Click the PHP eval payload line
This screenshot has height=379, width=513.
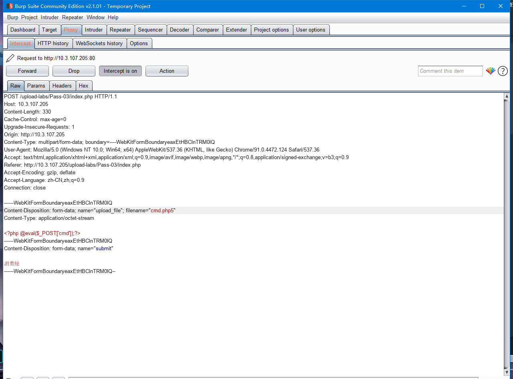(x=42, y=233)
